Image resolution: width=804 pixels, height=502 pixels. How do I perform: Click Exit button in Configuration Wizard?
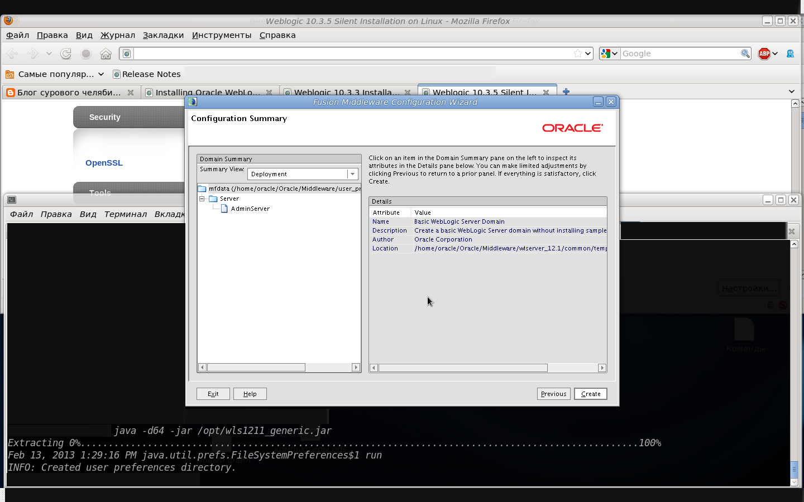pyautogui.click(x=213, y=394)
